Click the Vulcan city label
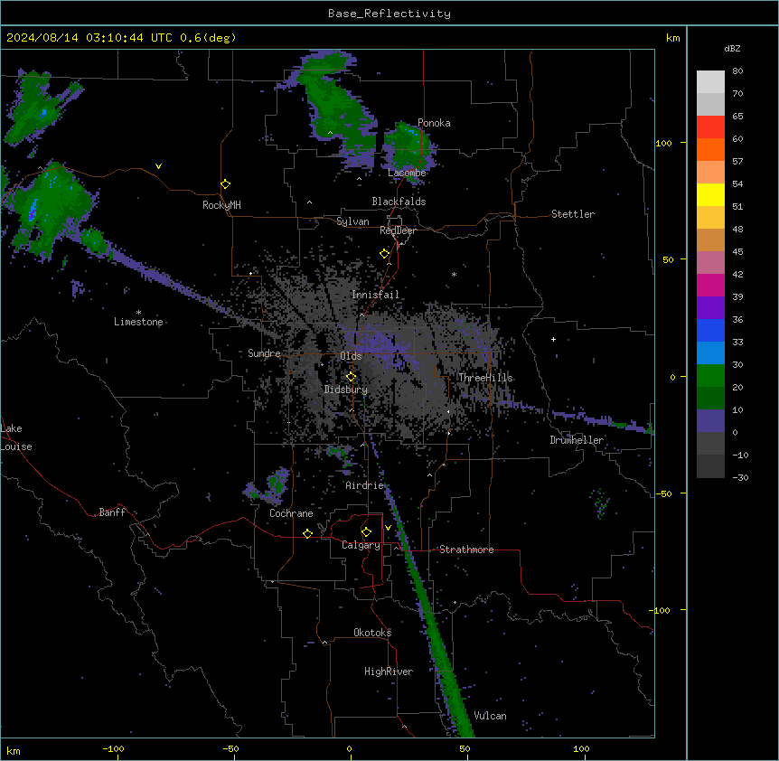The height and width of the screenshot is (761, 779). click(490, 716)
